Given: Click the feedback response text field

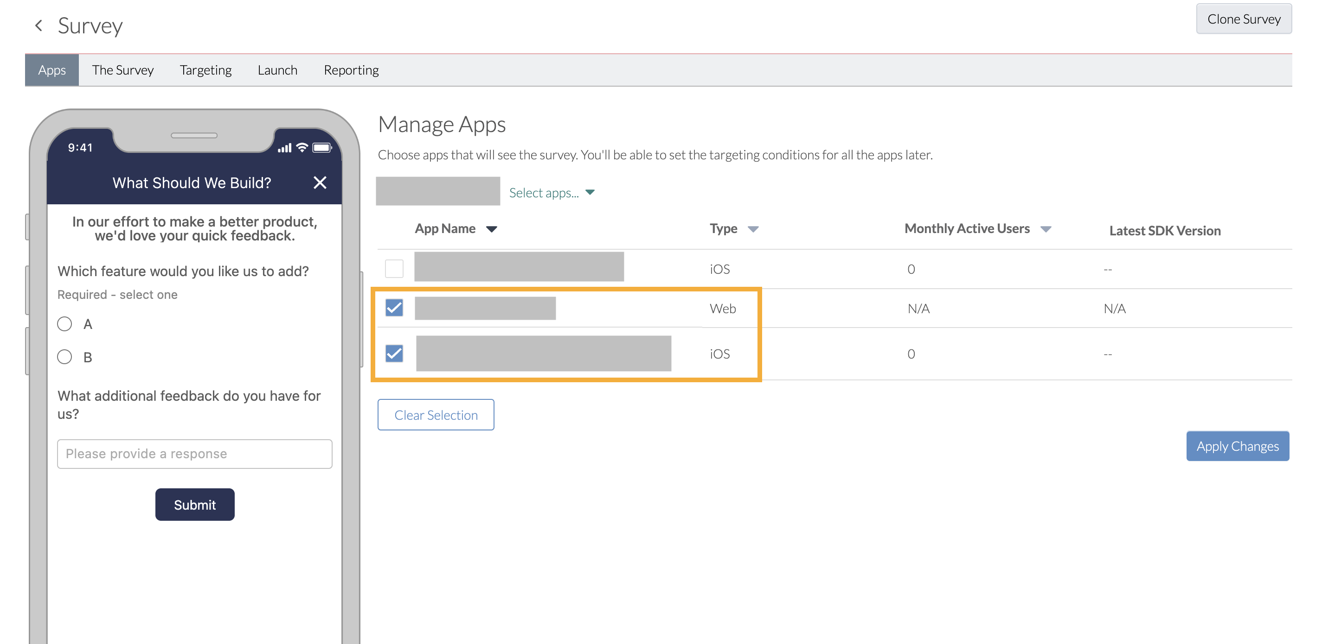Looking at the screenshot, I should coord(194,454).
